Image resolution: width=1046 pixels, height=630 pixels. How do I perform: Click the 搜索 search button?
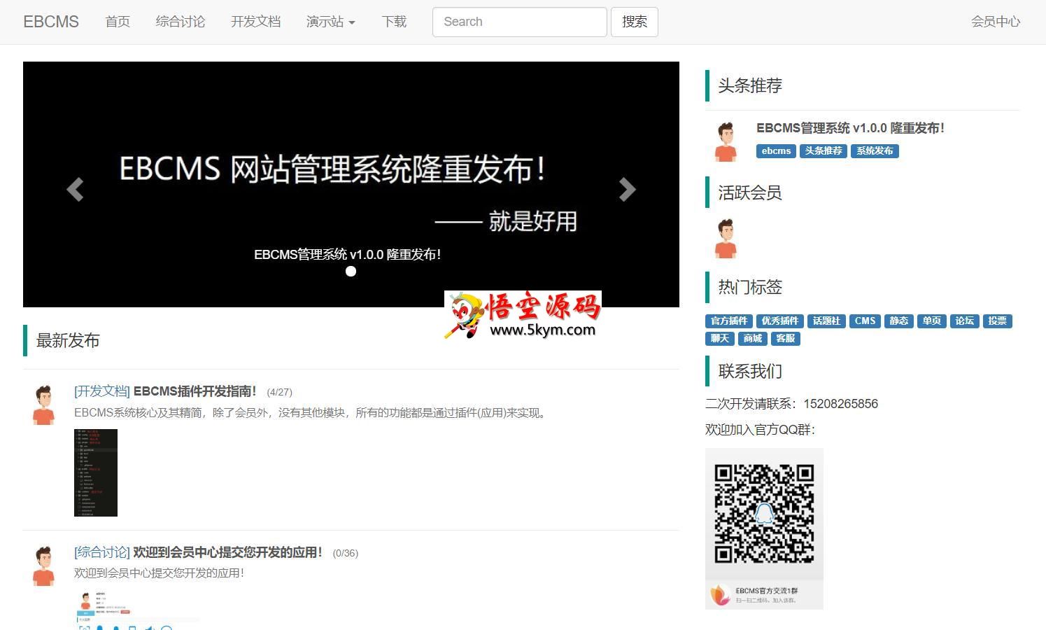[x=635, y=22]
